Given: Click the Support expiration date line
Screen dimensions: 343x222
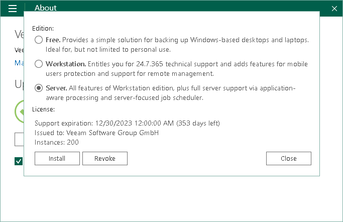Looking at the screenshot, I should 127,123.
